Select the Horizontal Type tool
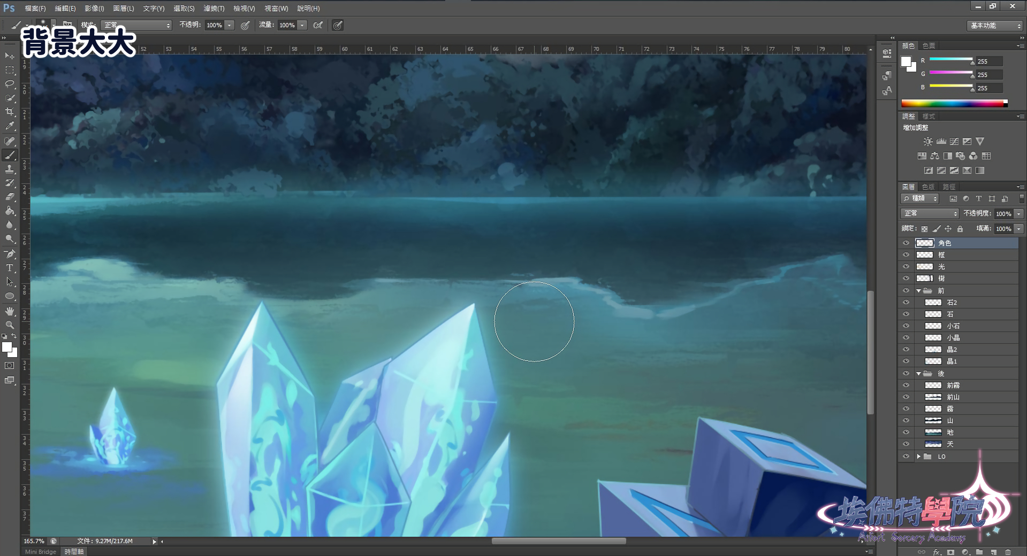 pos(10,268)
